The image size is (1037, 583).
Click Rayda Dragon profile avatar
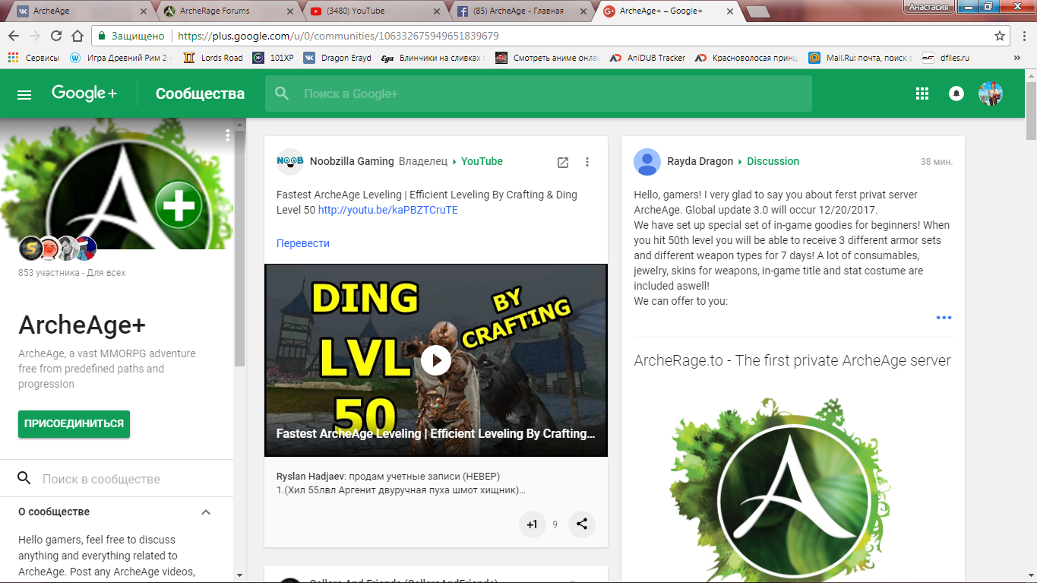click(x=647, y=161)
